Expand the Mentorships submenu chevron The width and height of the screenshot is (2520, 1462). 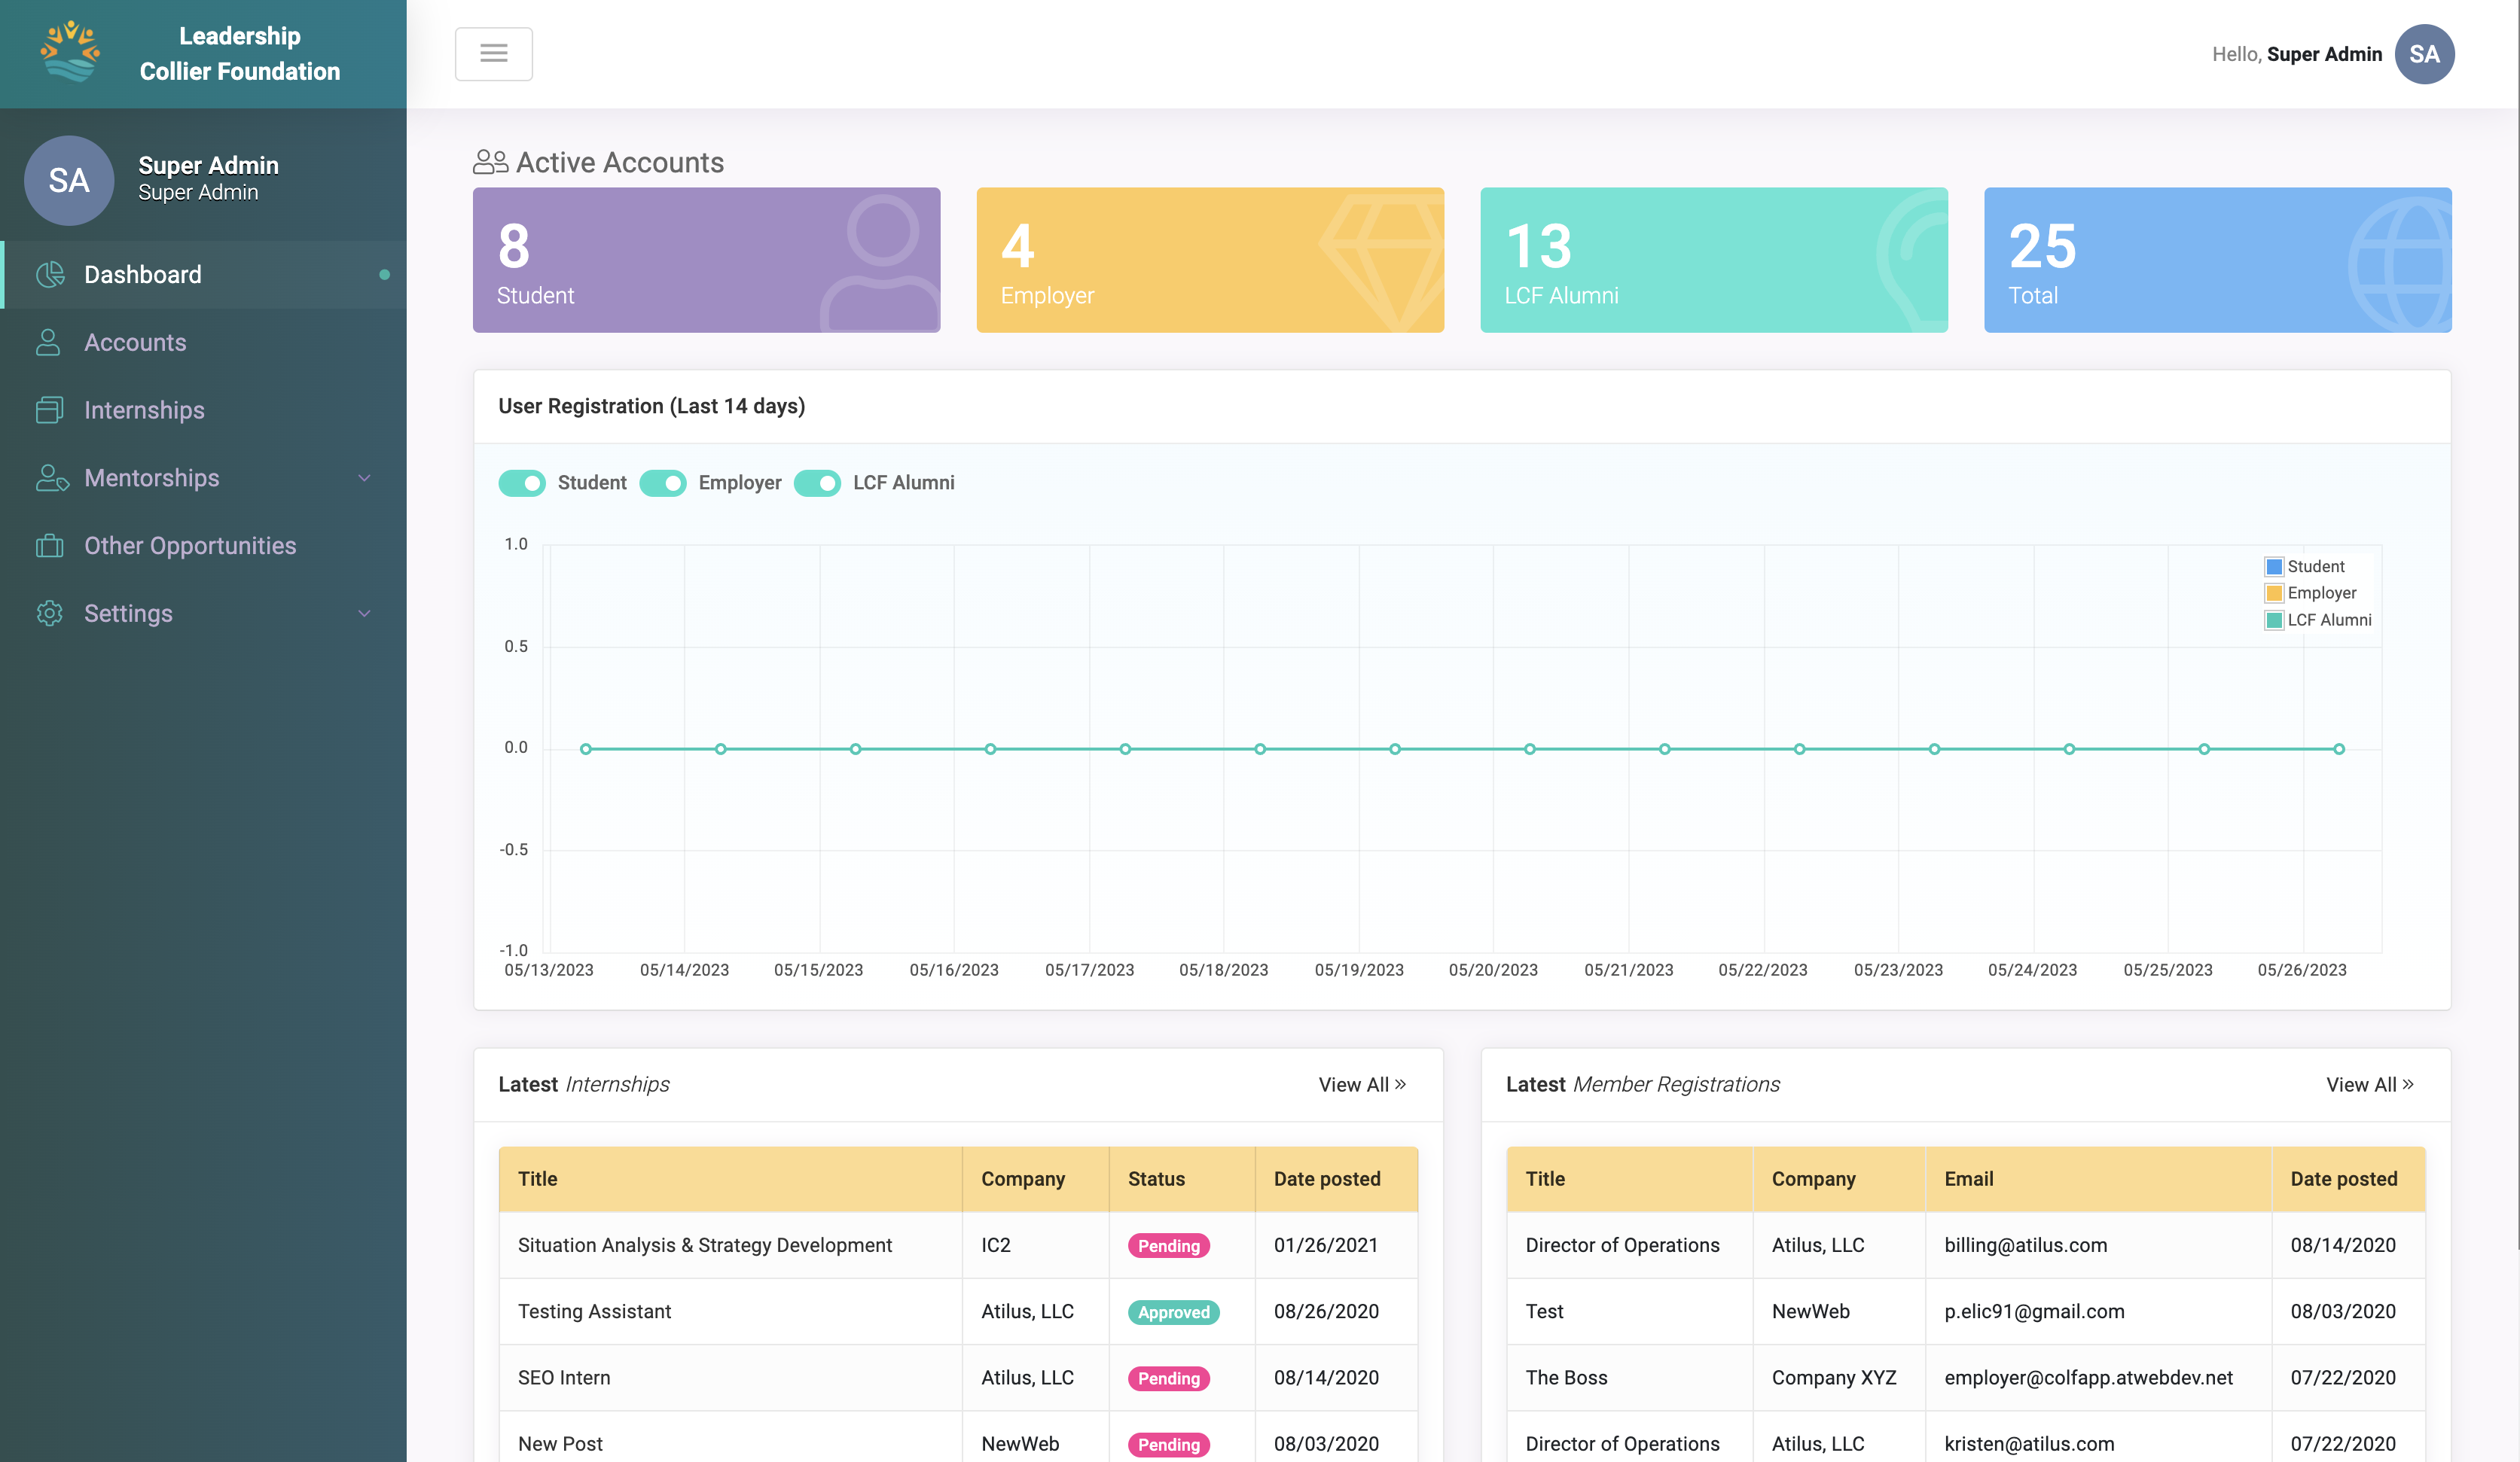point(364,478)
